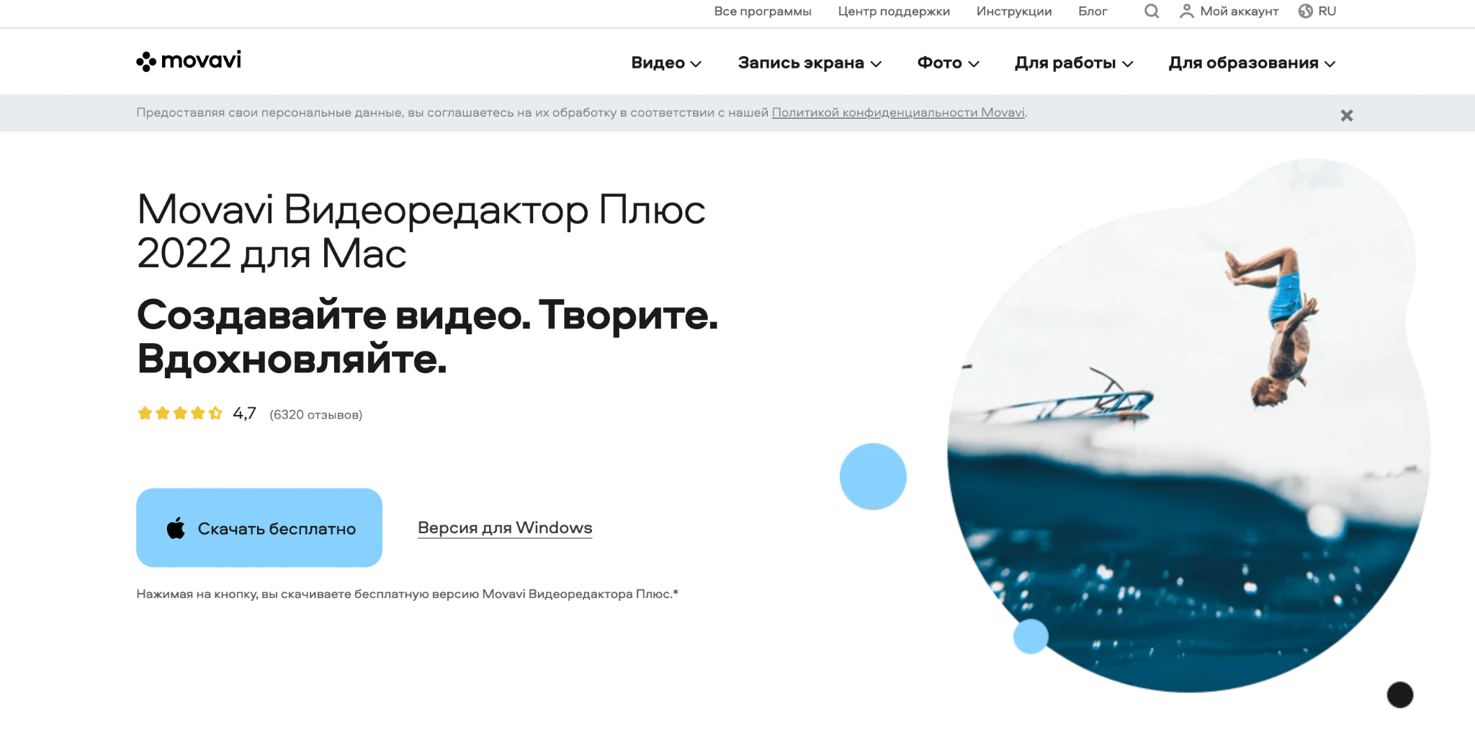
Task: Go to Инструкции page
Action: point(1014,12)
